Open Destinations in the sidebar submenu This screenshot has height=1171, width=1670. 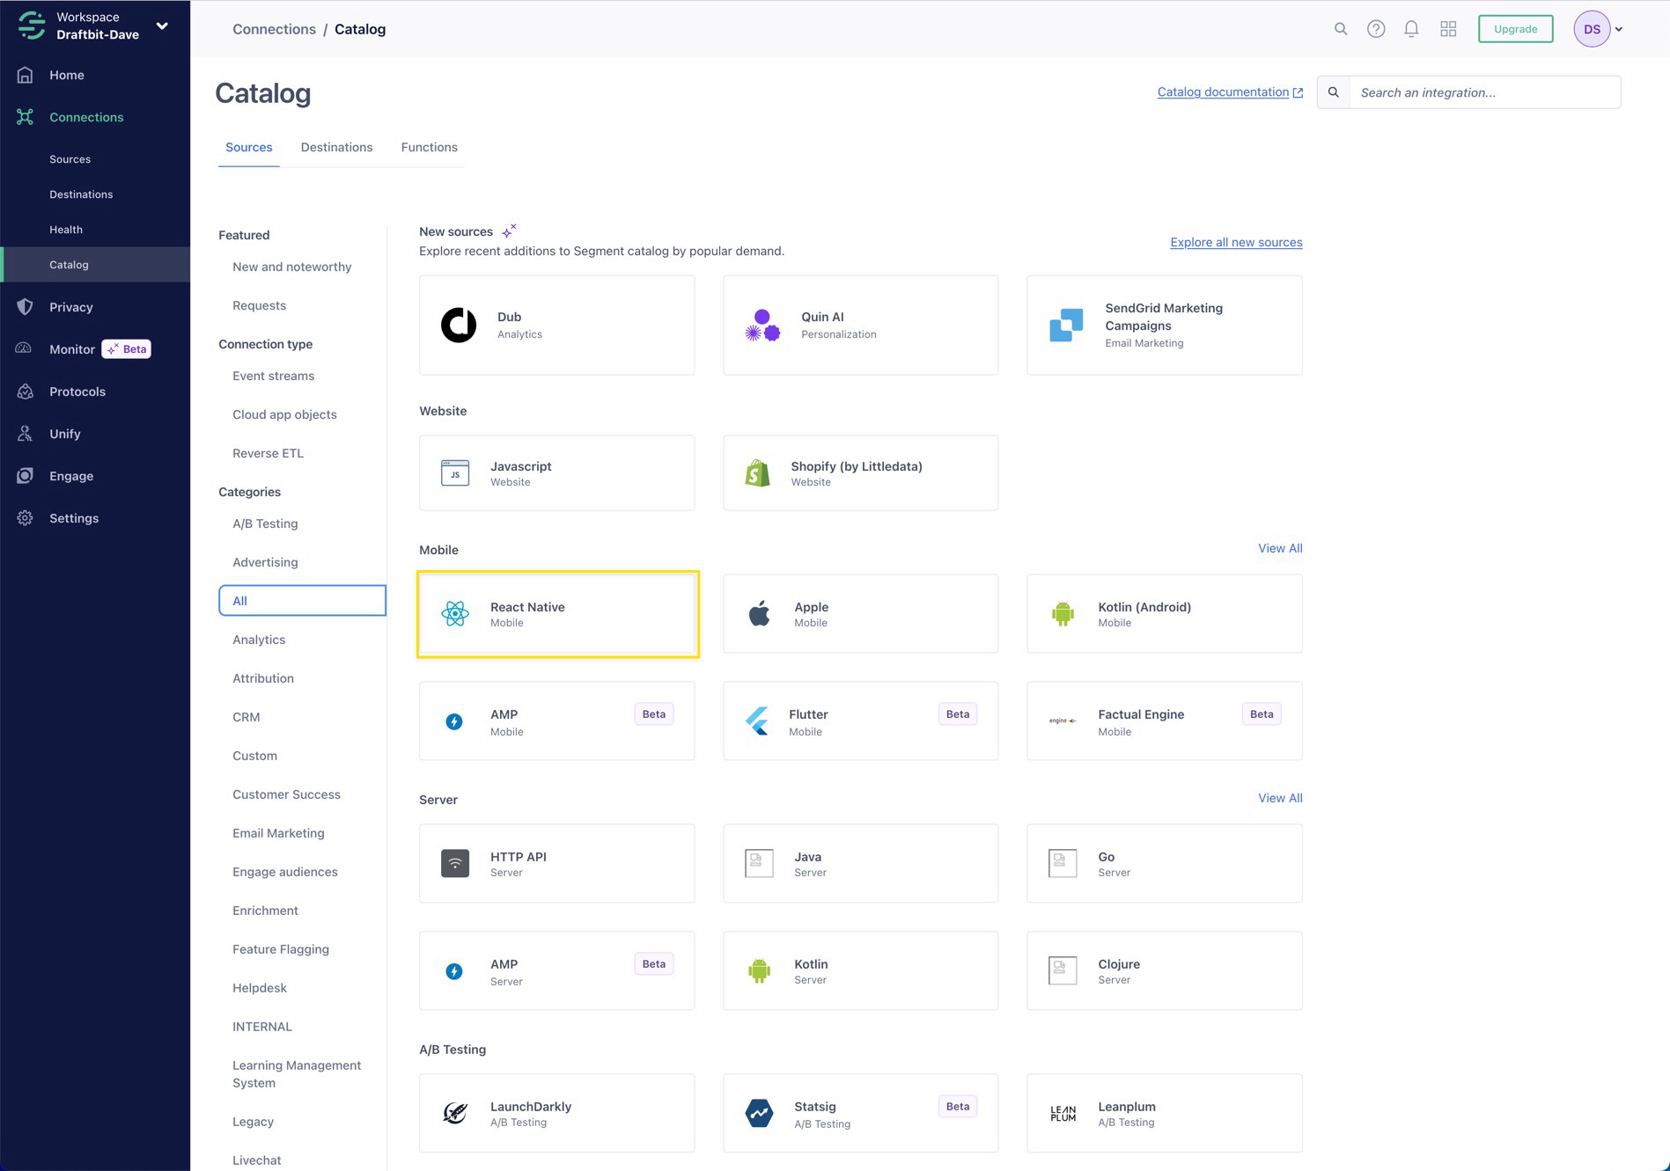81,194
